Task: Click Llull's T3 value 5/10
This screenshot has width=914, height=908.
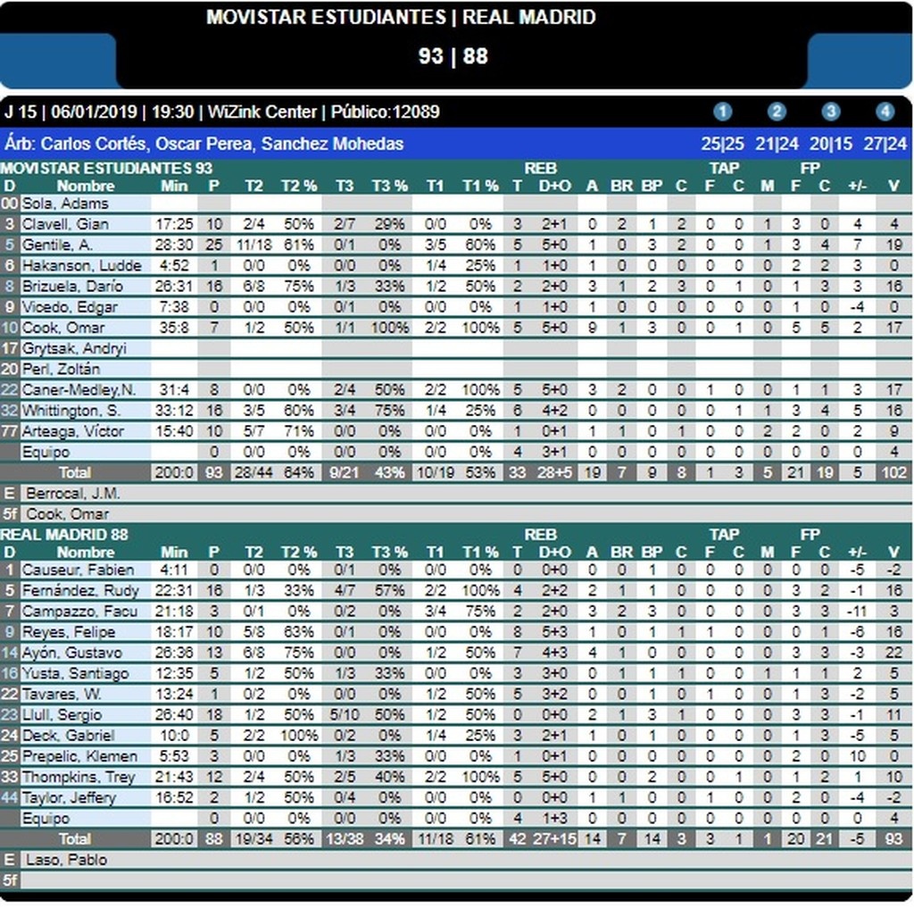Action: pos(345,715)
